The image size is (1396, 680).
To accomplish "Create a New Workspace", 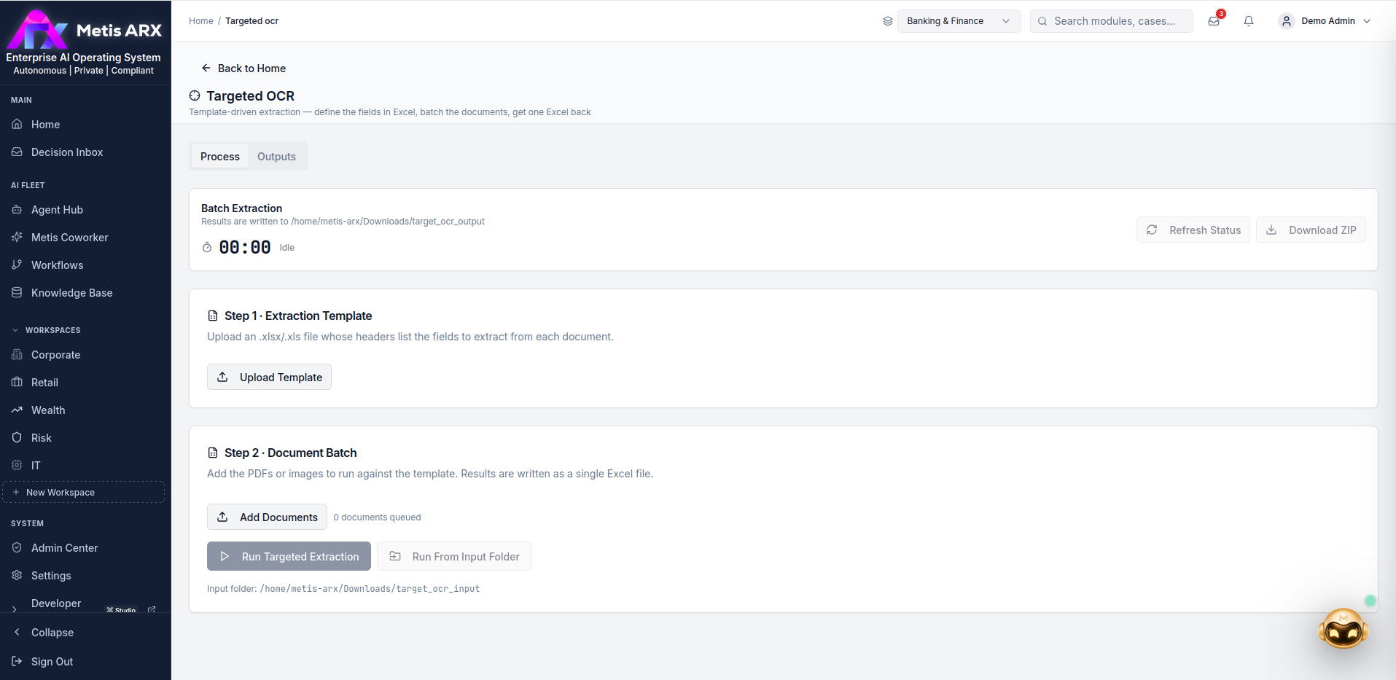I will (84, 493).
